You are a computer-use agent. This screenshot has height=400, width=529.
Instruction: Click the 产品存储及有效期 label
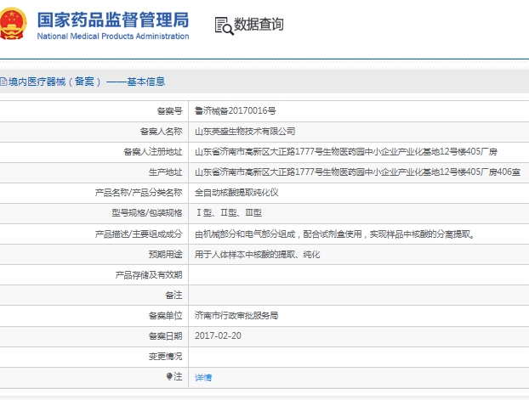coord(149,275)
